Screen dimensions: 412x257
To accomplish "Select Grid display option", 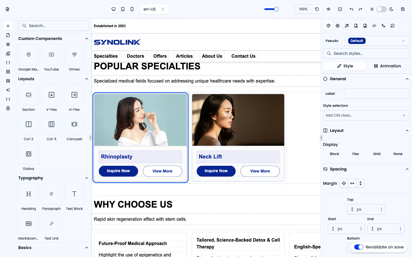I will click(377, 154).
